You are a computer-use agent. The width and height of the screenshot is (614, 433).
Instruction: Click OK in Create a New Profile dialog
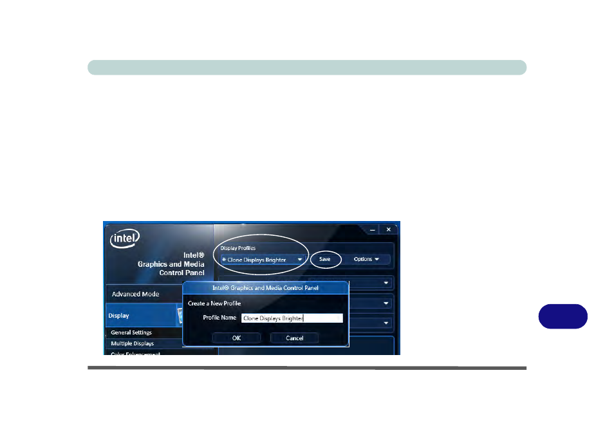[236, 338]
